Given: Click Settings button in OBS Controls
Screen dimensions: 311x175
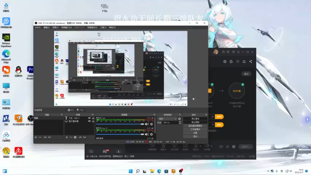Looking at the screenshot, I should tap(195, 133).
